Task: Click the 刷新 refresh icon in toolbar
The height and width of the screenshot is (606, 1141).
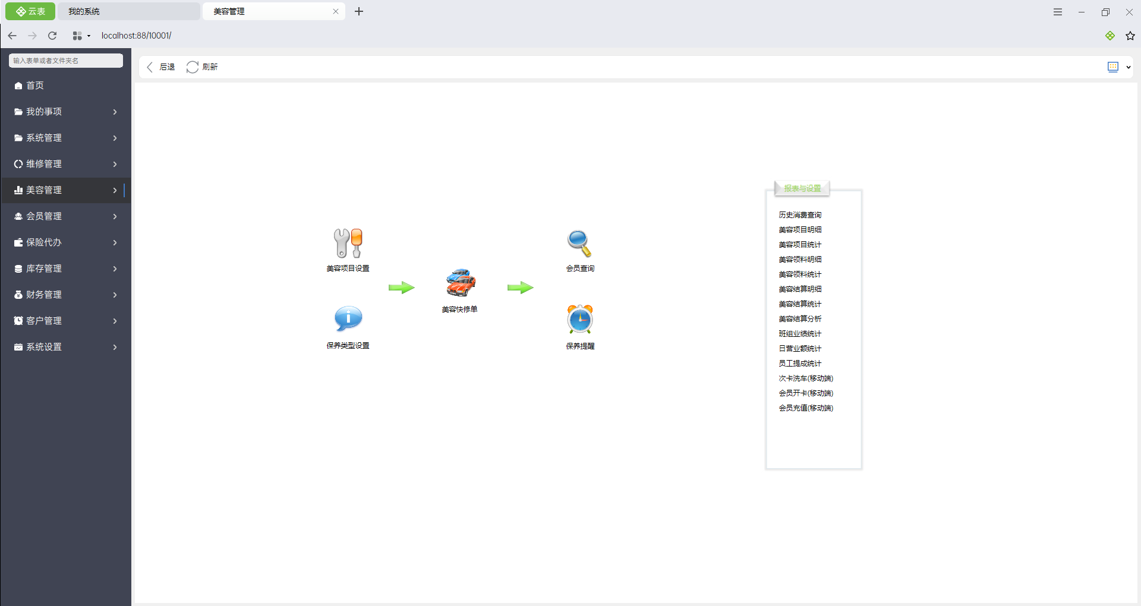Action: [193, 67]
